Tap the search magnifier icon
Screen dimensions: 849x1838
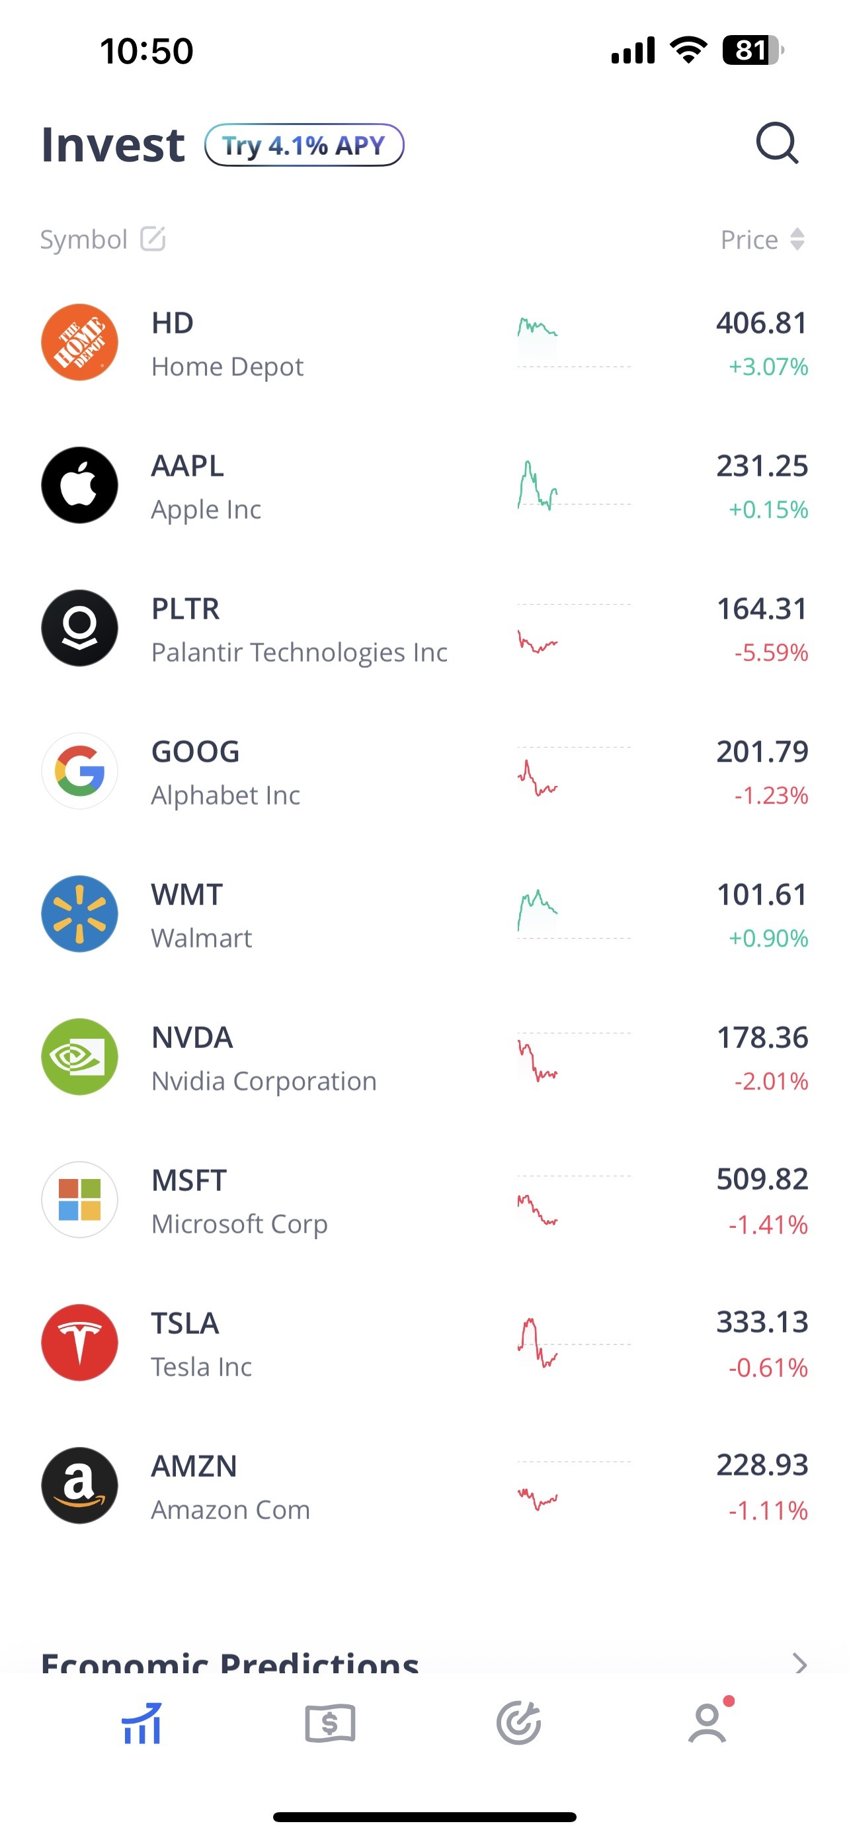(x=776, y=144)
